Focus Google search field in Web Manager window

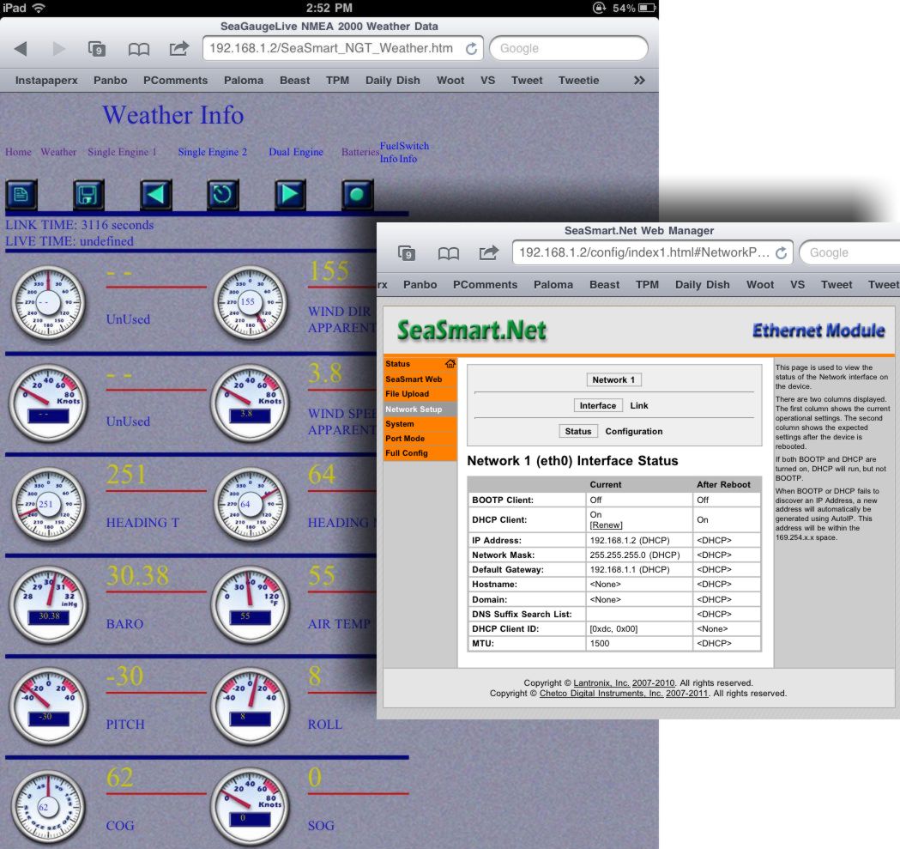850,252
